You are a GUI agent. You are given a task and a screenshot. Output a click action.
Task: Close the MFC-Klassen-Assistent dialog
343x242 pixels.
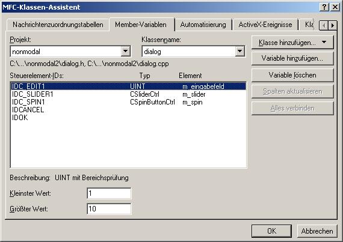335,7
